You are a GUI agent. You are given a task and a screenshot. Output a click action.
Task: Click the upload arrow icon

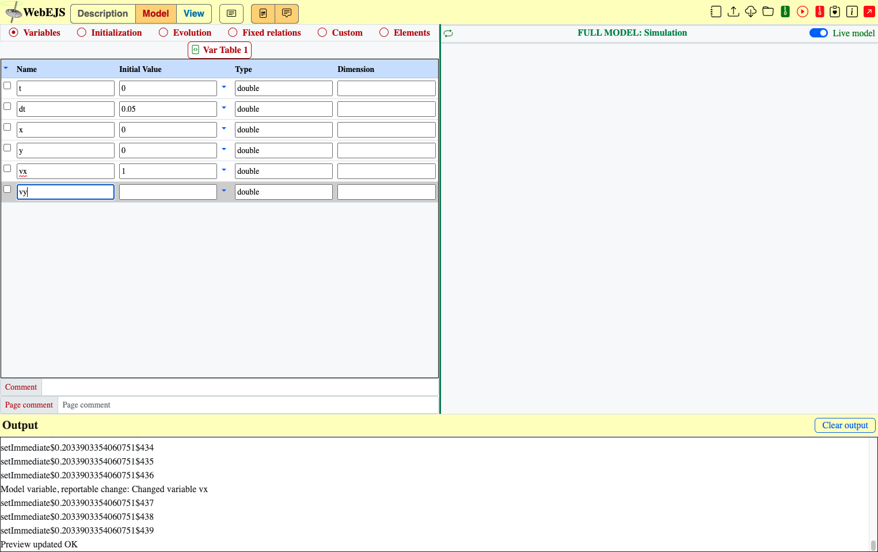733,12
